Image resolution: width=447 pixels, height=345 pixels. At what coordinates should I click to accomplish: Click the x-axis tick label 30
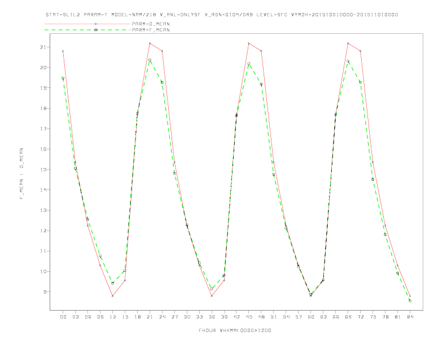(187, 317)
